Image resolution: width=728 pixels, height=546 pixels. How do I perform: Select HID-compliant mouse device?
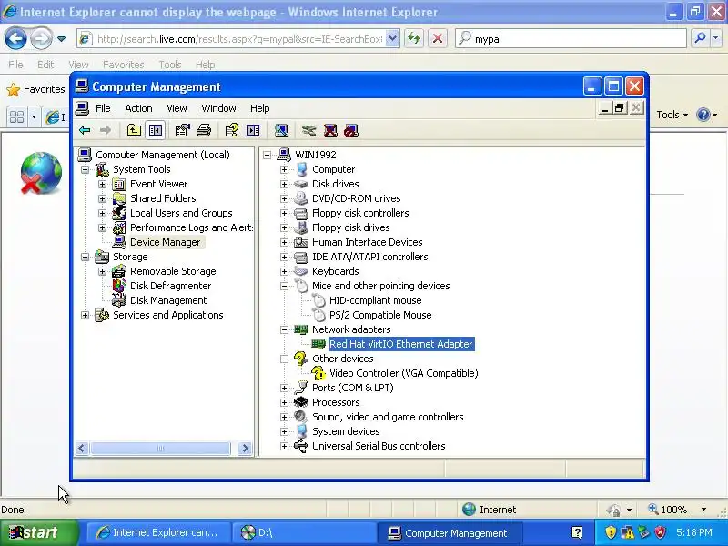(x=375, y=300)
